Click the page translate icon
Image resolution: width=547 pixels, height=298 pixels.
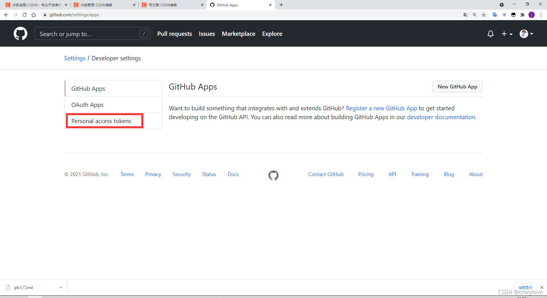click(x=465, y=15)
